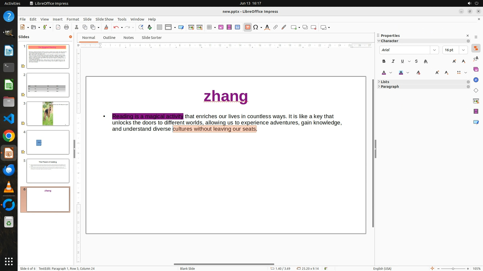Toggle Bold in Character panel
483x271 pixels.
384,61
